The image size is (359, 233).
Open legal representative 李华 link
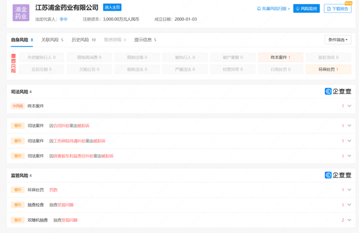[x=63, y=19]
